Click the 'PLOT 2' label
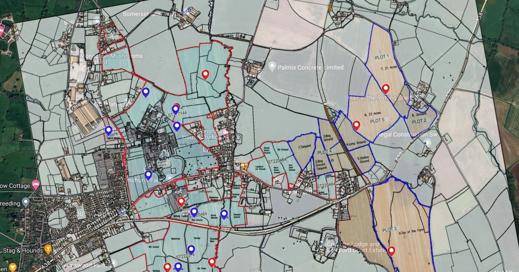Viewport: 519px width, 272px height. coord(419,121)
